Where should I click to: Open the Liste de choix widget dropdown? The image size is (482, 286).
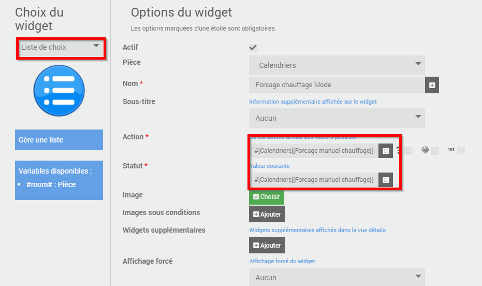point(61,48)
